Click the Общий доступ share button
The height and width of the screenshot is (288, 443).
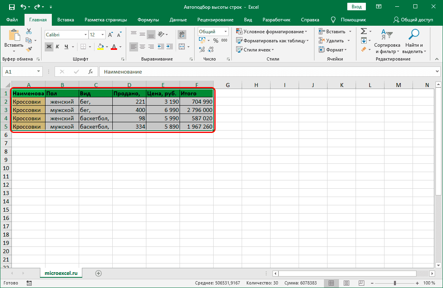tap(413, 20)
